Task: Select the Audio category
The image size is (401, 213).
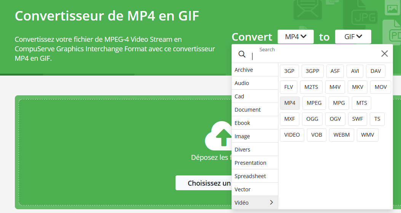Action: pos(255,83)
